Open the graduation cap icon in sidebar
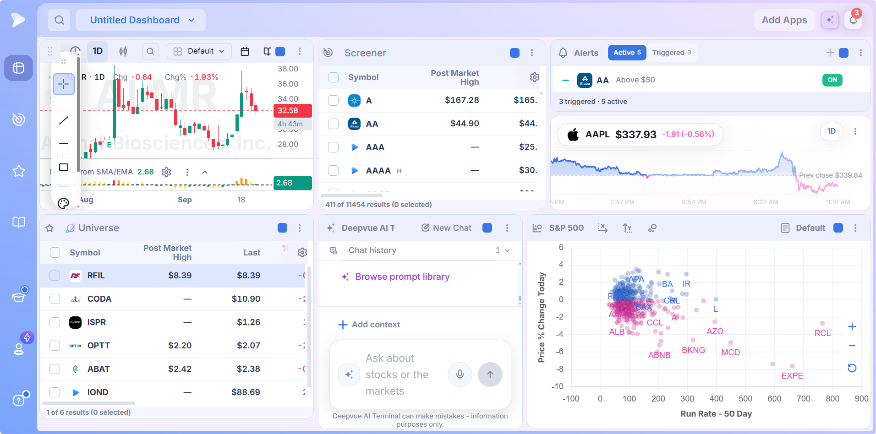 pos(18,297)
